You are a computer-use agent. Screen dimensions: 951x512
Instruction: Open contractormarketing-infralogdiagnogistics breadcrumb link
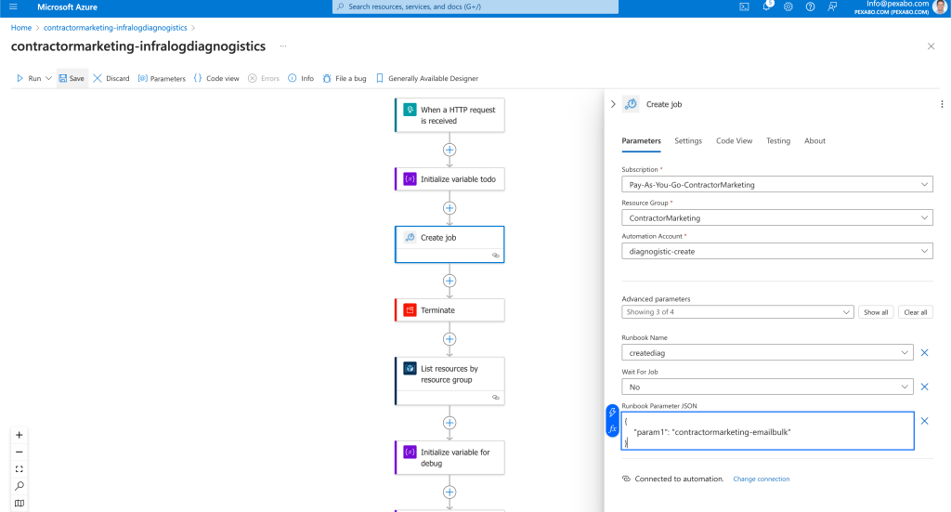[x=115, y=28]
